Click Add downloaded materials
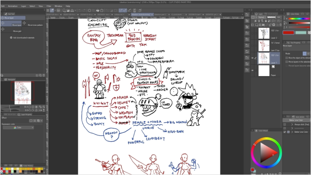Image resolution: width=311 pixels, height=175 pixels. coord(22,38)
